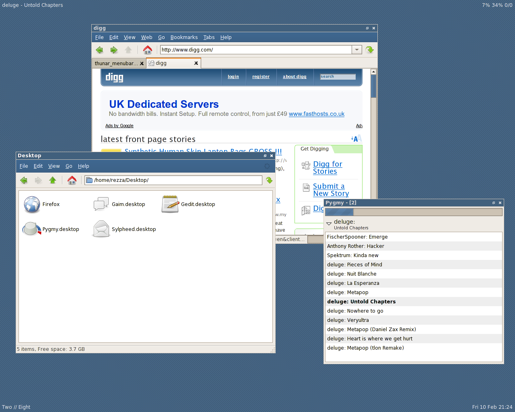The height and width of the screenshot is (412, 515).
Task: Open the Tabs menu in browser
Action: (209, 37)
